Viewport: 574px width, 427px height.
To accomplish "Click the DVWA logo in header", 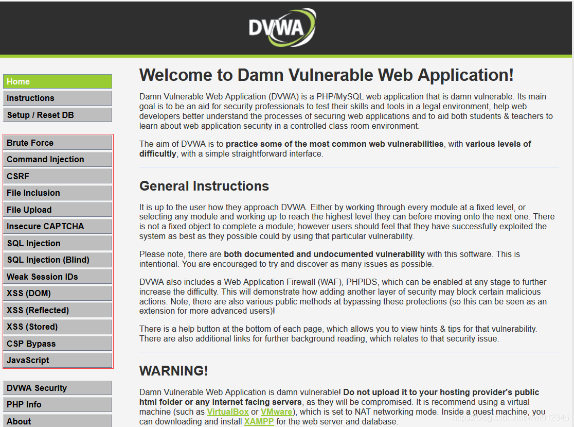I will (x=282, y=27).
